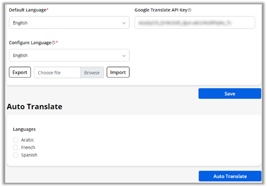This screenshot has width=267, height=187.
Task: Focus the Google Translate API Key field
Action: coord(195,23)
